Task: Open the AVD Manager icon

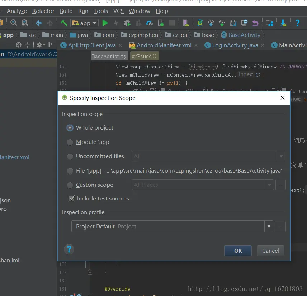Action: pos(186,23)
